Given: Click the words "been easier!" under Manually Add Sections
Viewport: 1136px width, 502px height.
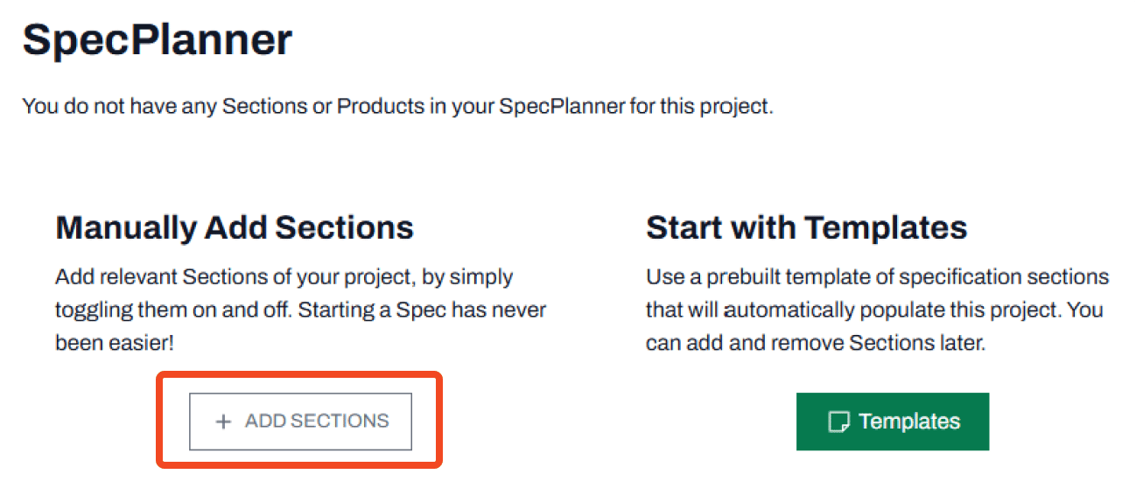Looking at the screenshot, I should coord(115,343).
